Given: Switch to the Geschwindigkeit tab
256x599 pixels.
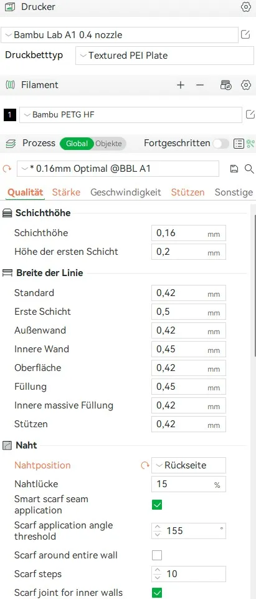Looking at the screenshot, I should coord(126,192).
